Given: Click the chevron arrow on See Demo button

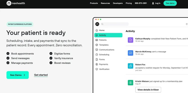Looking at the screenshot, I should 24,75.
